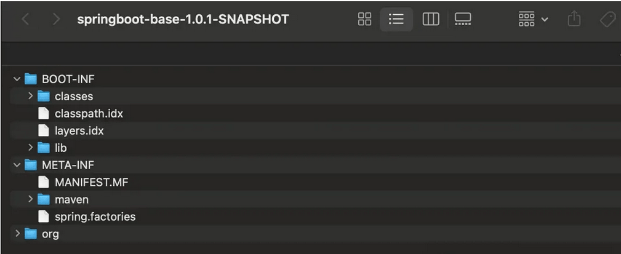Screen dimensions: 621x254
Task: Switch to list view
Action: [396, 20]
